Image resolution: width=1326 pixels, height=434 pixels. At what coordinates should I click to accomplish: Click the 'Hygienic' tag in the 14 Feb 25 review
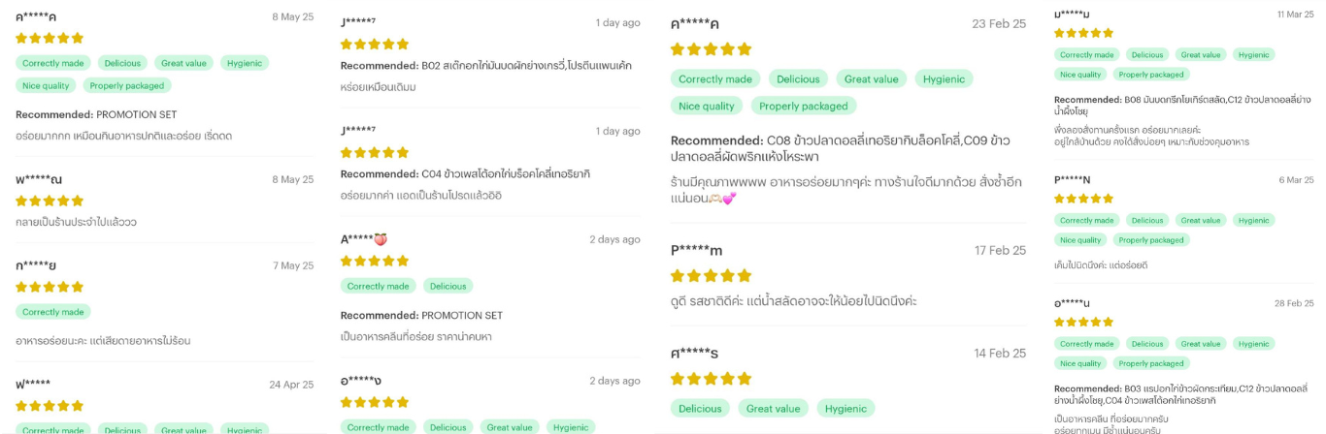(x=845, y=409)
